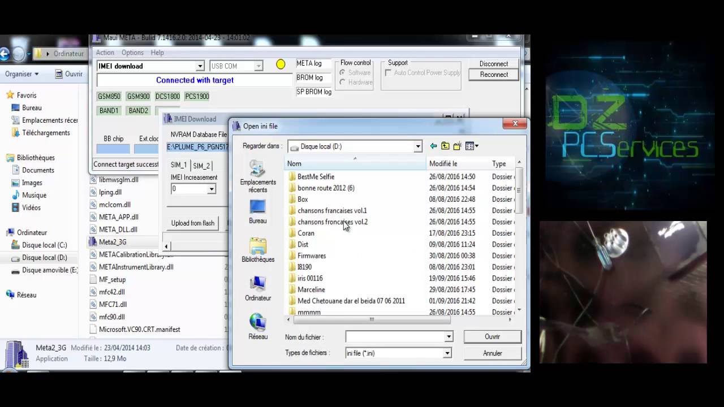Toggle GSM850 band option

click(109, 96)
